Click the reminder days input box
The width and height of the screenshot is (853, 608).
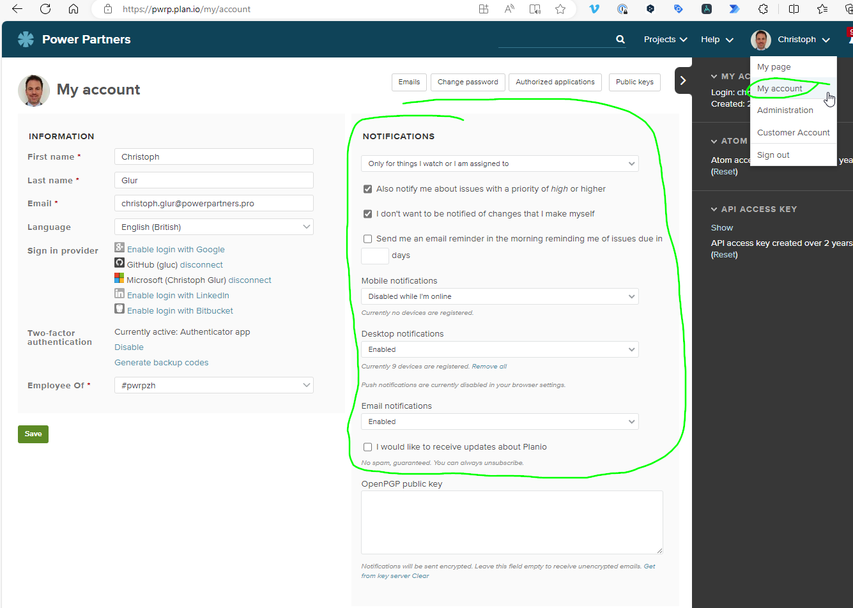pos(375,255)
